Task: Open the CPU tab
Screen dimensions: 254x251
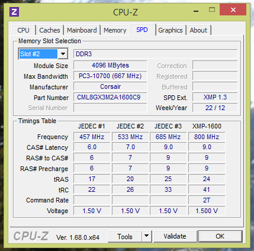Action: click(x=24, y=30)
